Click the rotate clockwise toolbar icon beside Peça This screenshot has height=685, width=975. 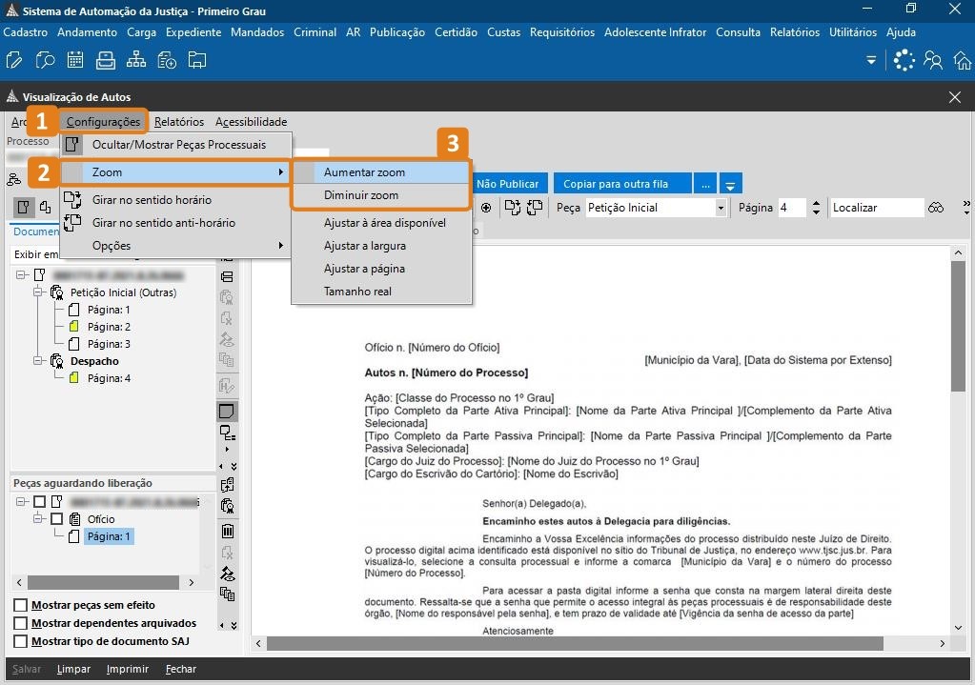[x=513, y=208]
